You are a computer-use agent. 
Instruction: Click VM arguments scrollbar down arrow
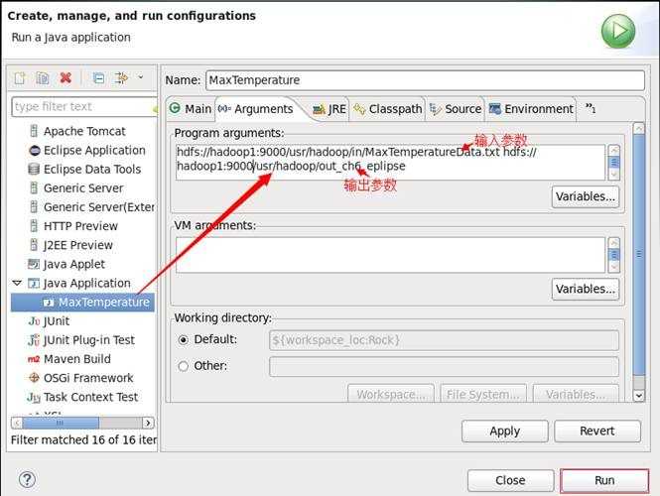pyautogui.click(x=614, y=267)
